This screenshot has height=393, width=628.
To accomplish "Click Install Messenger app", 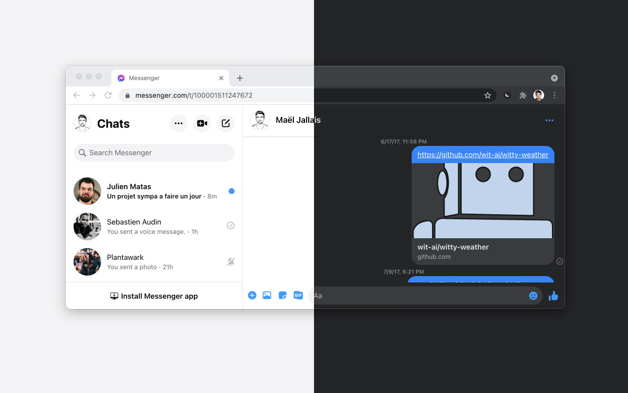I will 154,296.
